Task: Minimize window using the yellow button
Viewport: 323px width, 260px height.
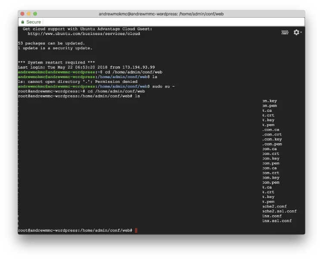Action: (28, 14)
